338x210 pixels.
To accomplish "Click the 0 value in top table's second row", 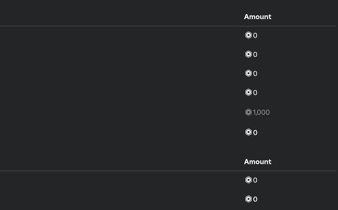I will 255,54.
